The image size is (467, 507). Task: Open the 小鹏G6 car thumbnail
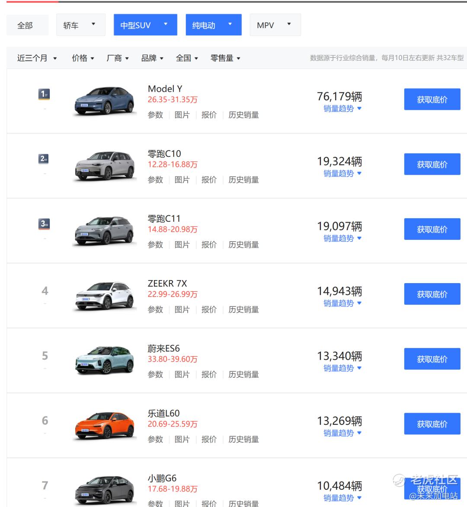[104, 490]
